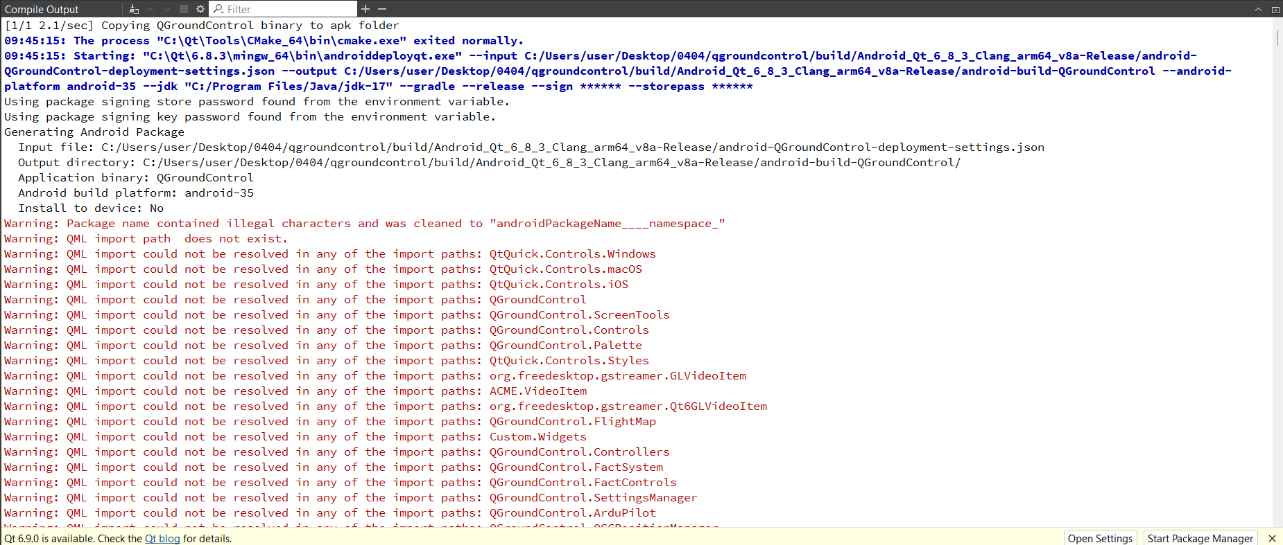The image size is (1283, 545).
Task: Go to next item using down arrow
Action: click(x=167, y=9)
